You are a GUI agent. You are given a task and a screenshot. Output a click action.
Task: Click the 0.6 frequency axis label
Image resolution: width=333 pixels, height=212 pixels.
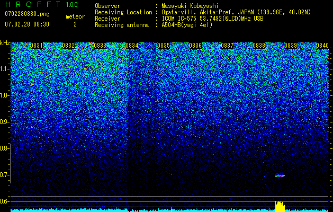[x=4, y=201]
